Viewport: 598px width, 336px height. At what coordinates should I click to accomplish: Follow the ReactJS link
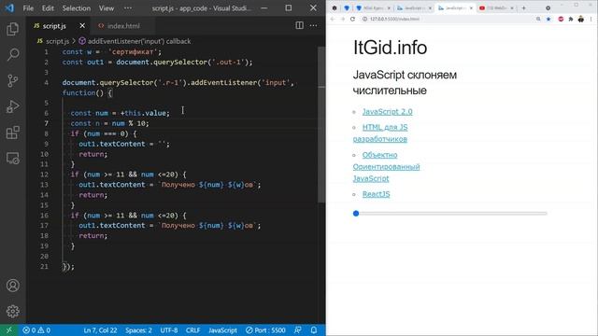[376, 194]
